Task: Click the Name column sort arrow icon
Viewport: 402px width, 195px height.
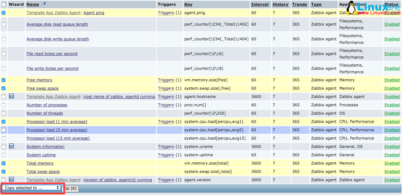Action: [43, 4]
